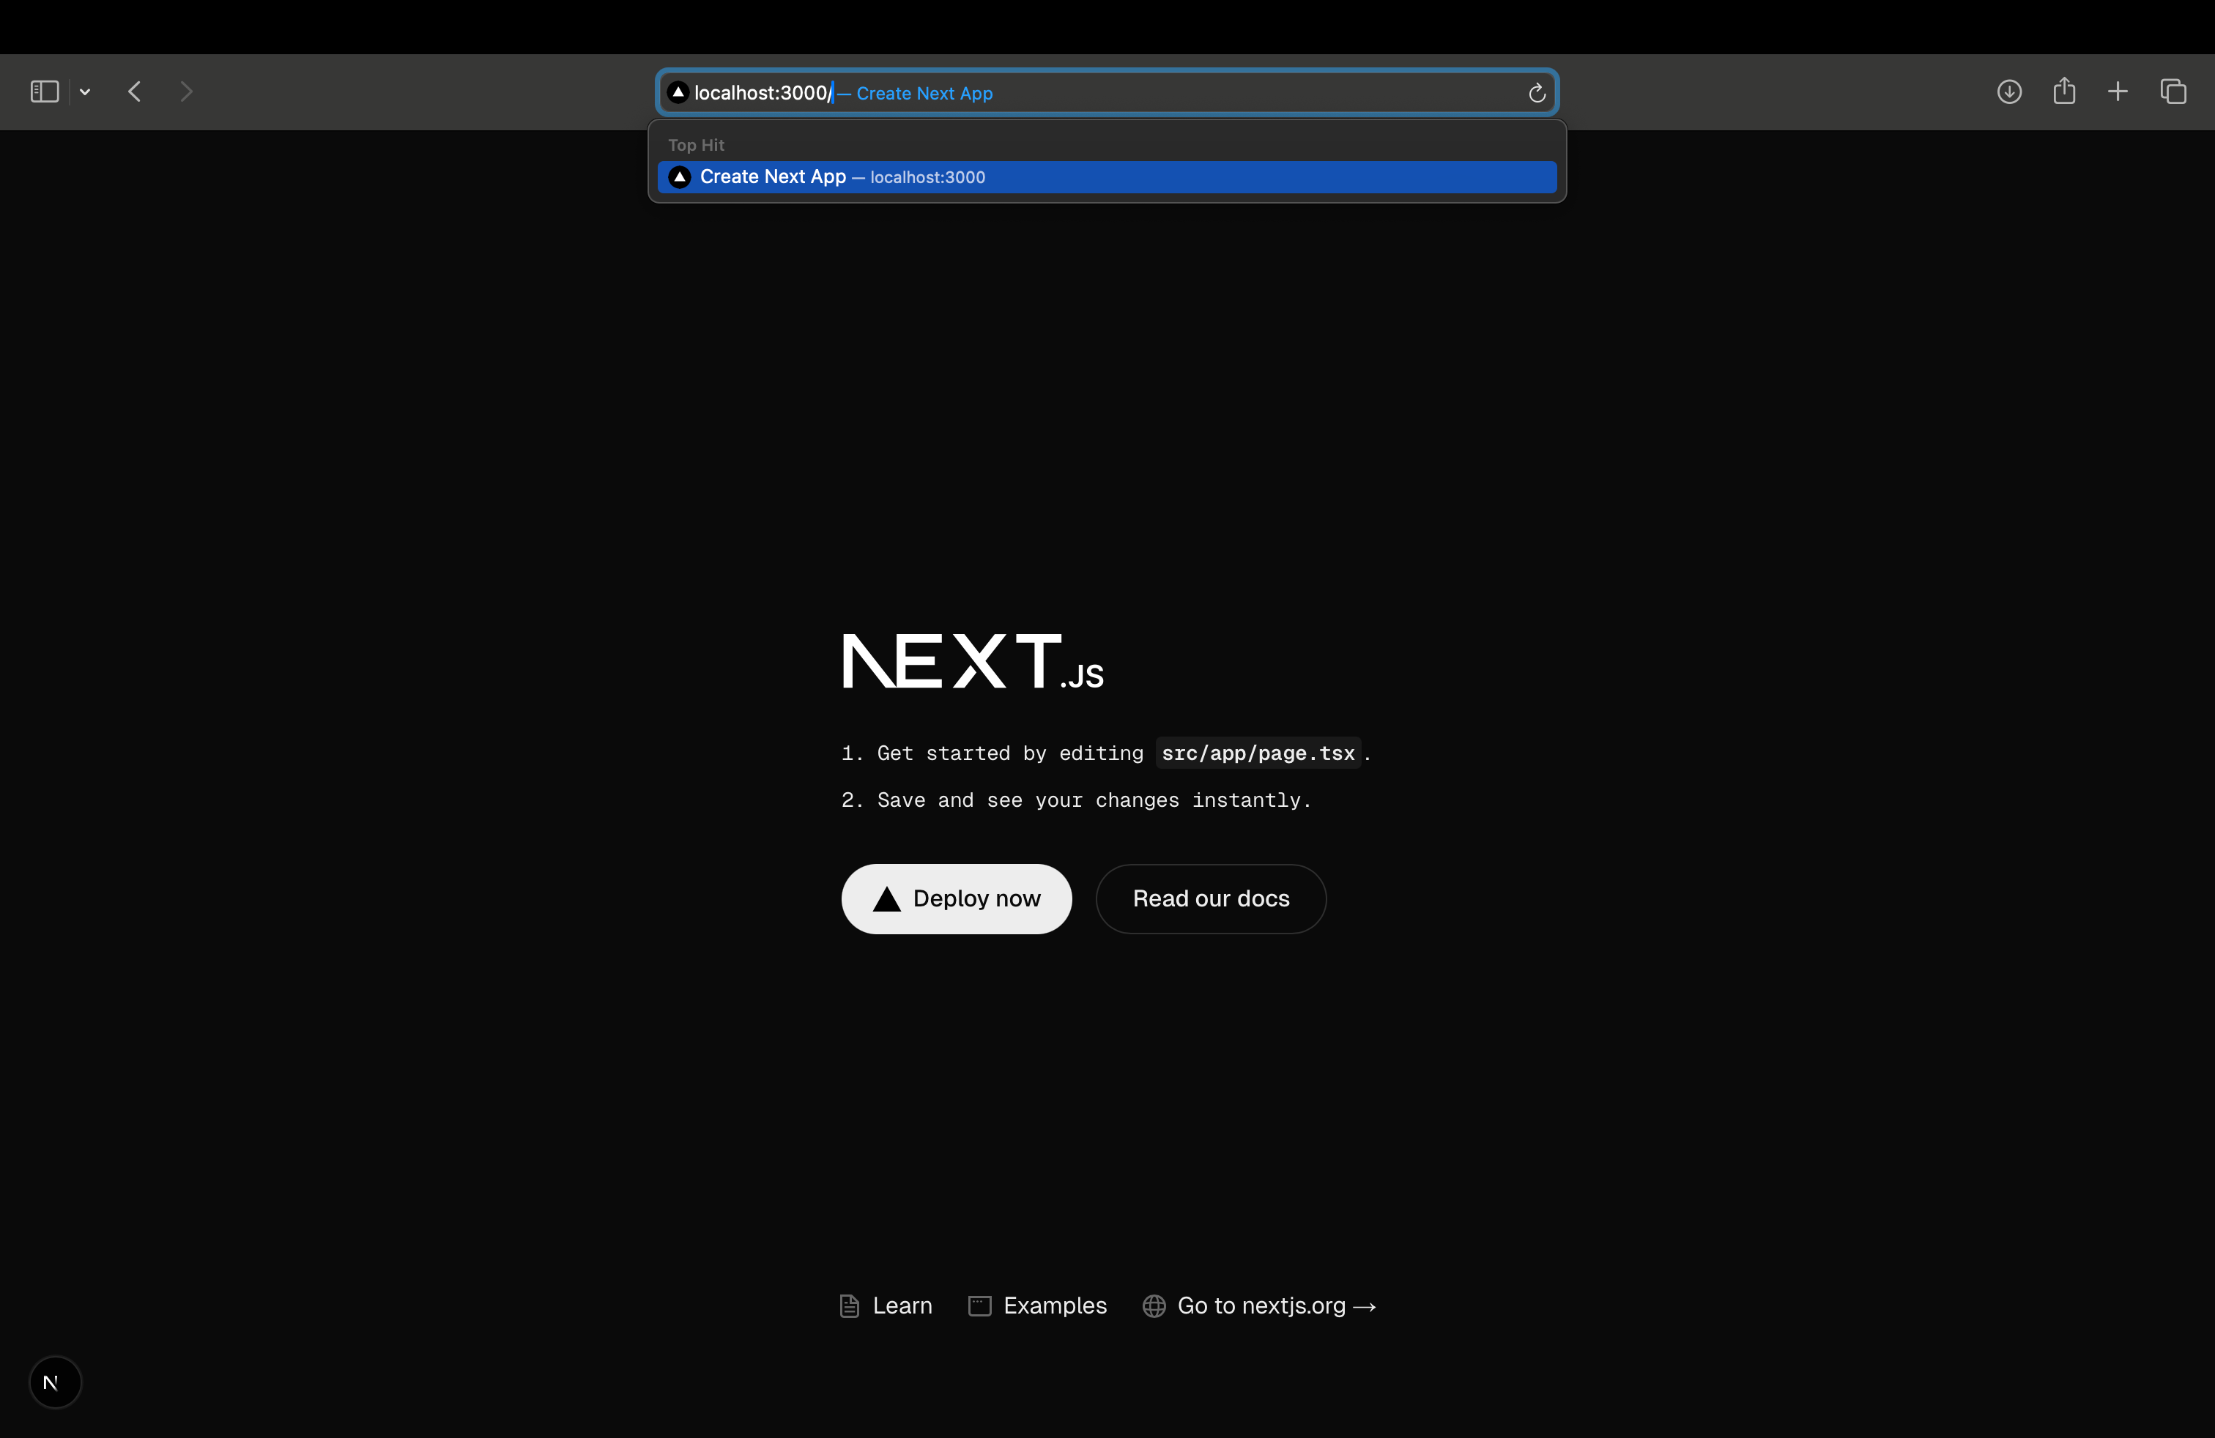Click the Next.js logo image
This screenshot has height=1438, width=2215.
971,661
